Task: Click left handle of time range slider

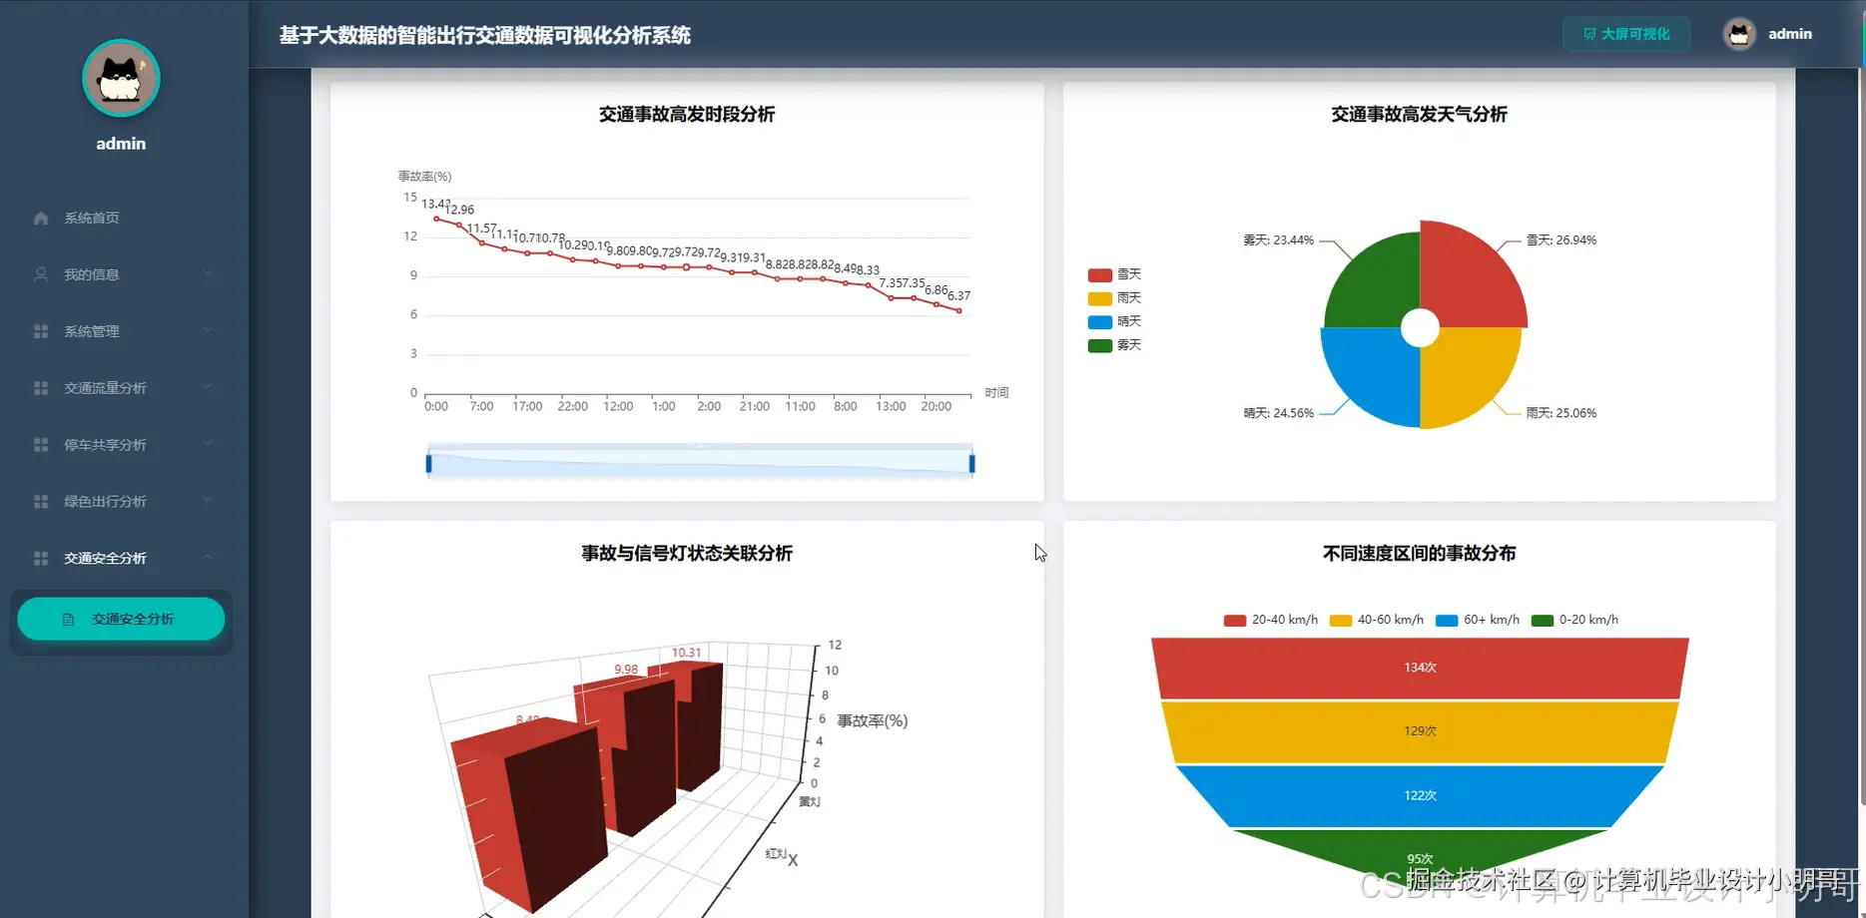Action: [x=428, y=463]
